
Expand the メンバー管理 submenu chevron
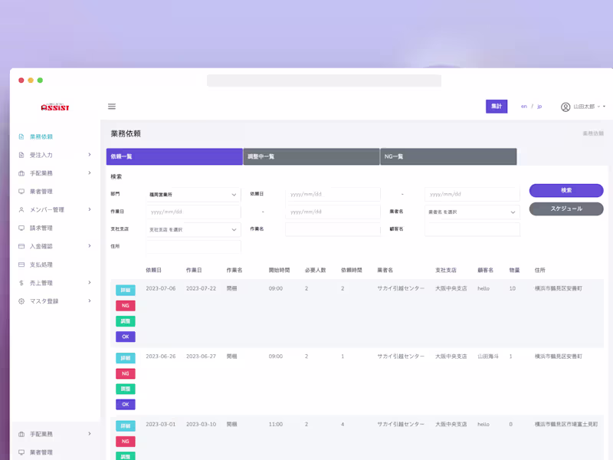(90, 209)
